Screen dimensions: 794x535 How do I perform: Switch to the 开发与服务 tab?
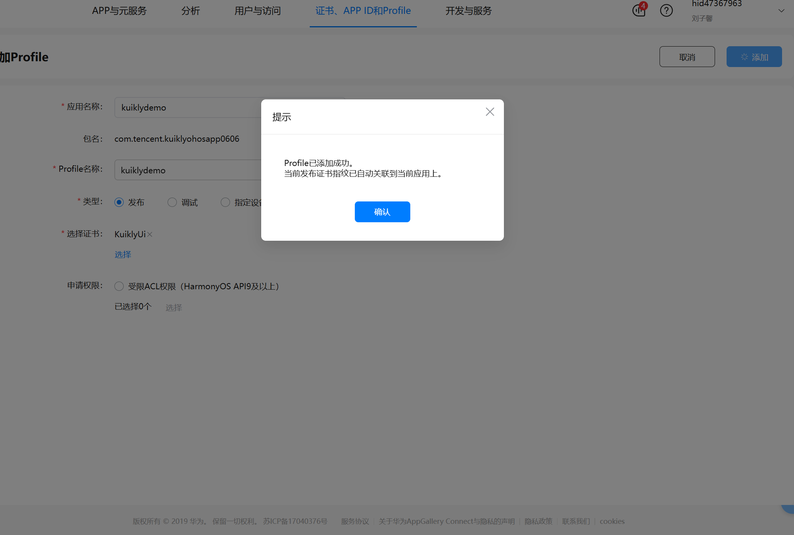(x=468, y=11)
